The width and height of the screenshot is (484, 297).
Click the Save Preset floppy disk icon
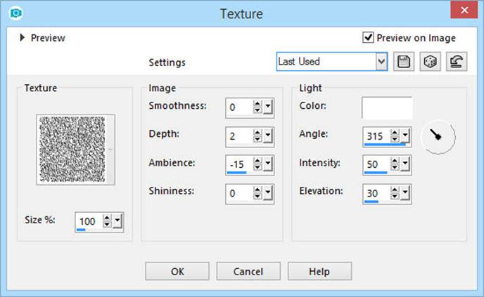click(404, 62)
